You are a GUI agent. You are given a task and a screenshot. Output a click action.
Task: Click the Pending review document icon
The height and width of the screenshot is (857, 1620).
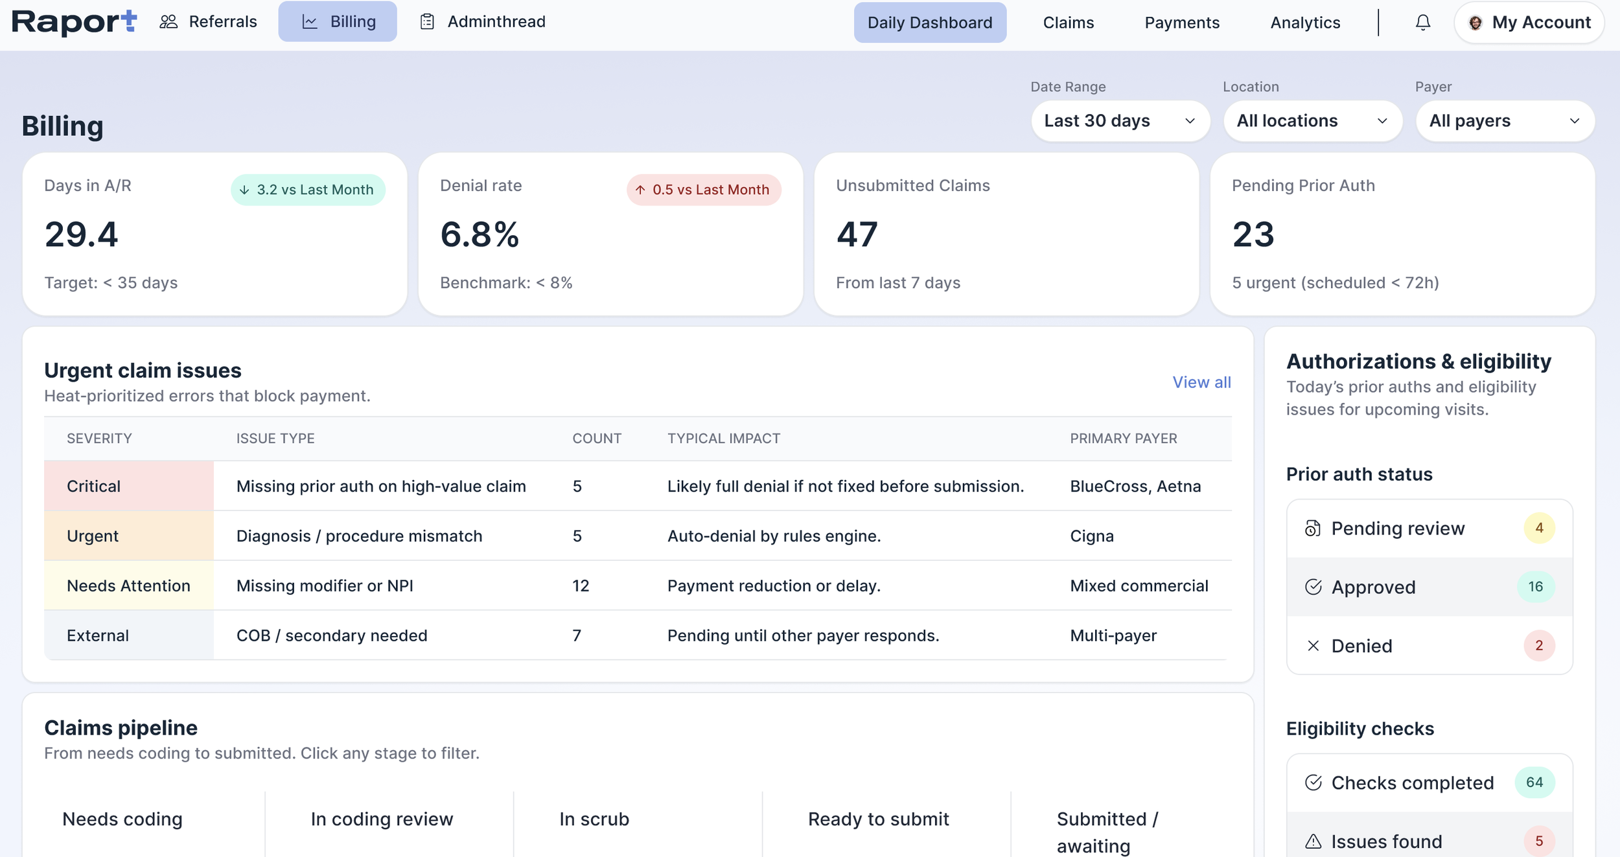1312,529
